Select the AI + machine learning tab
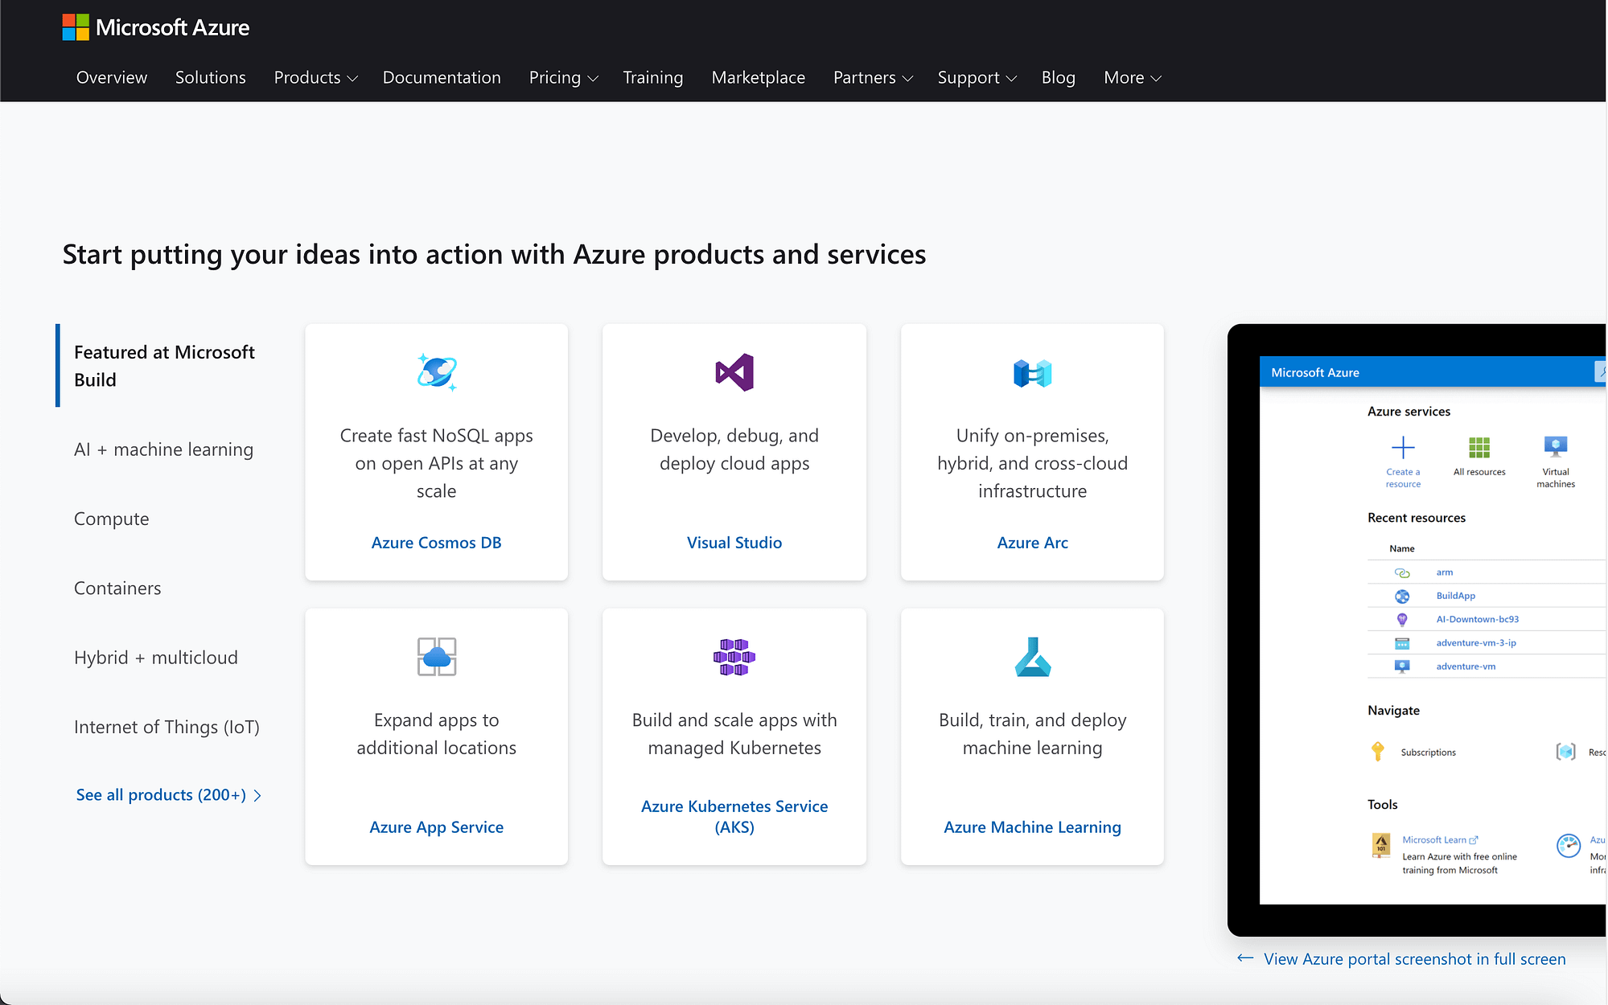1608x1005 pixels. pos(163,449)
